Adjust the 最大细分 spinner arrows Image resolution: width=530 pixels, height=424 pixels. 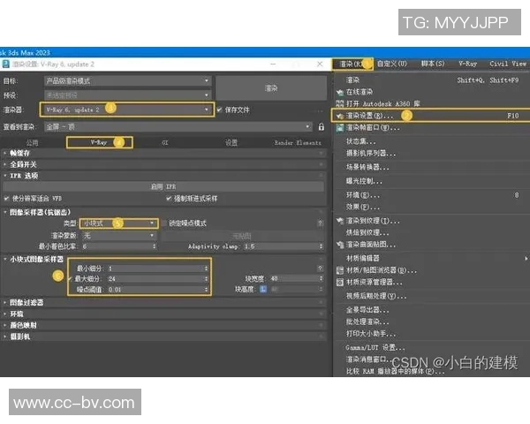point(206,279)
